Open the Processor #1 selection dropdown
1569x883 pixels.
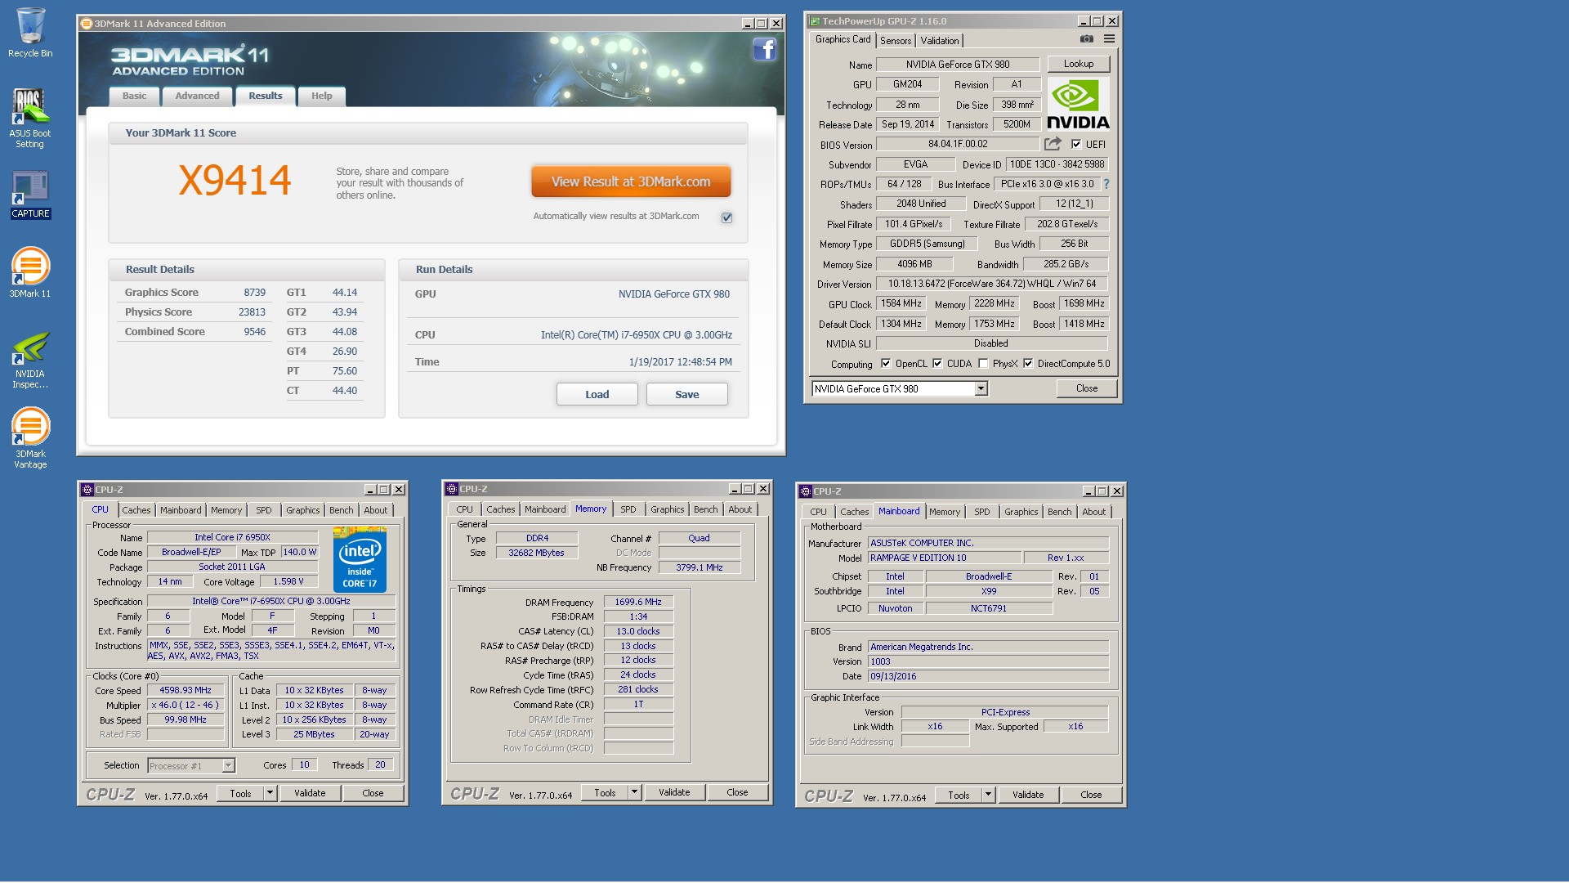tap(228, 766)
